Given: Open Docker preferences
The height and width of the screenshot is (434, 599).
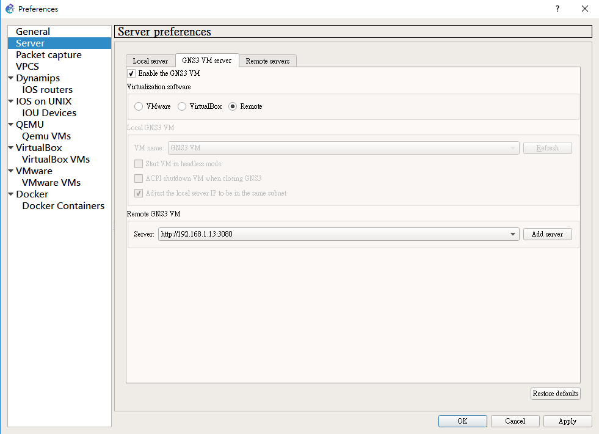Looking at the screenshot, I should click(x=32, y=194).
